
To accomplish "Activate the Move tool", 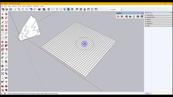I will coord(2,42).
